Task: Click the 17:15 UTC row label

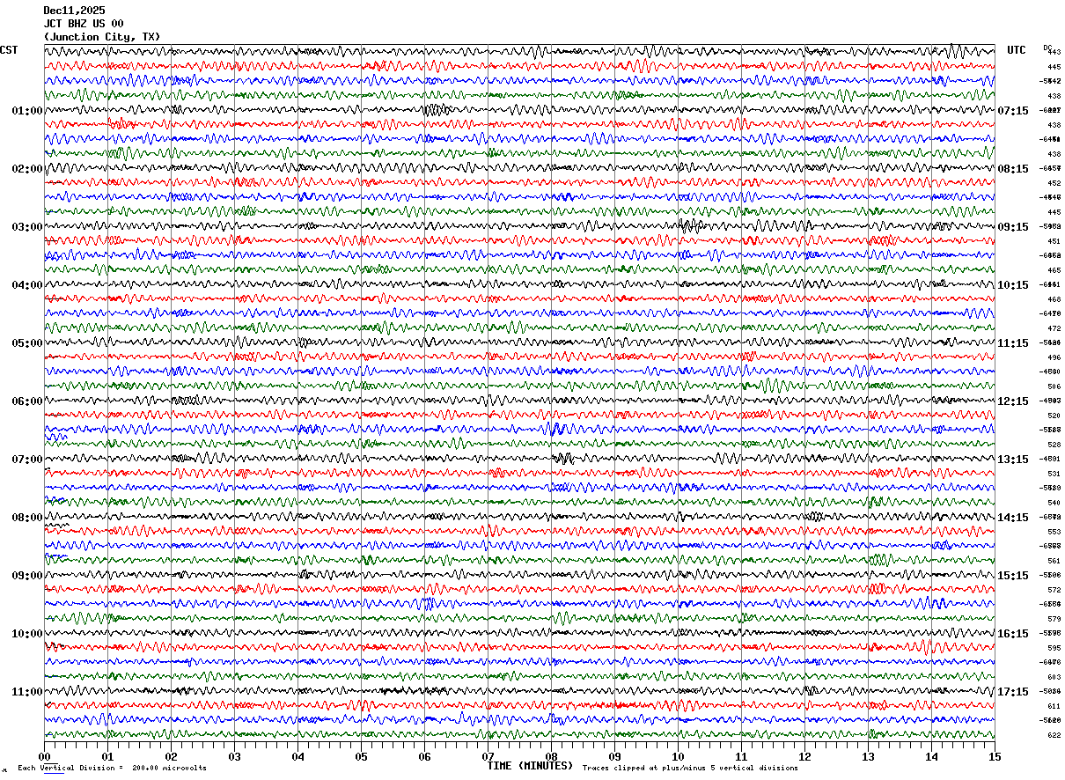Action: [x=1013, y=692]
